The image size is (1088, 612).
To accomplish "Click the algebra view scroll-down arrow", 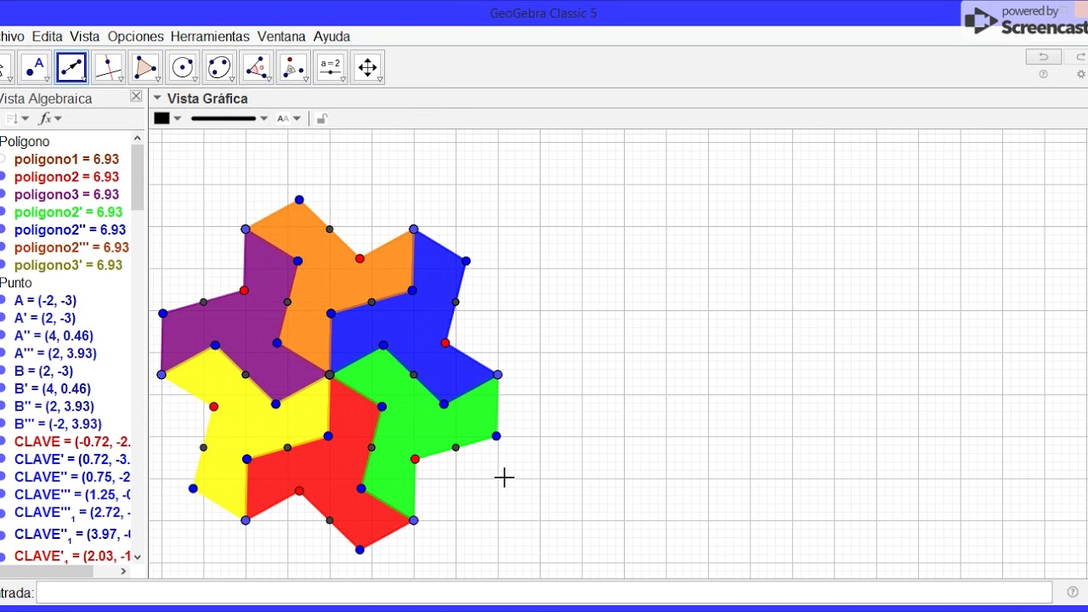I will (x=138, y=557).
